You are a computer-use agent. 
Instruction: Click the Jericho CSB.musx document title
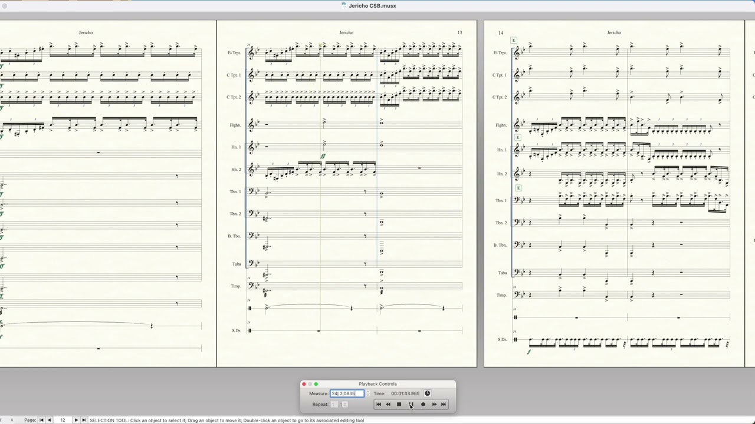(x=372, y=6)
